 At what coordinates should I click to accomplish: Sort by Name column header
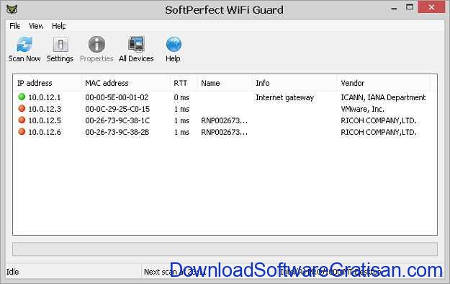point(210,83)
